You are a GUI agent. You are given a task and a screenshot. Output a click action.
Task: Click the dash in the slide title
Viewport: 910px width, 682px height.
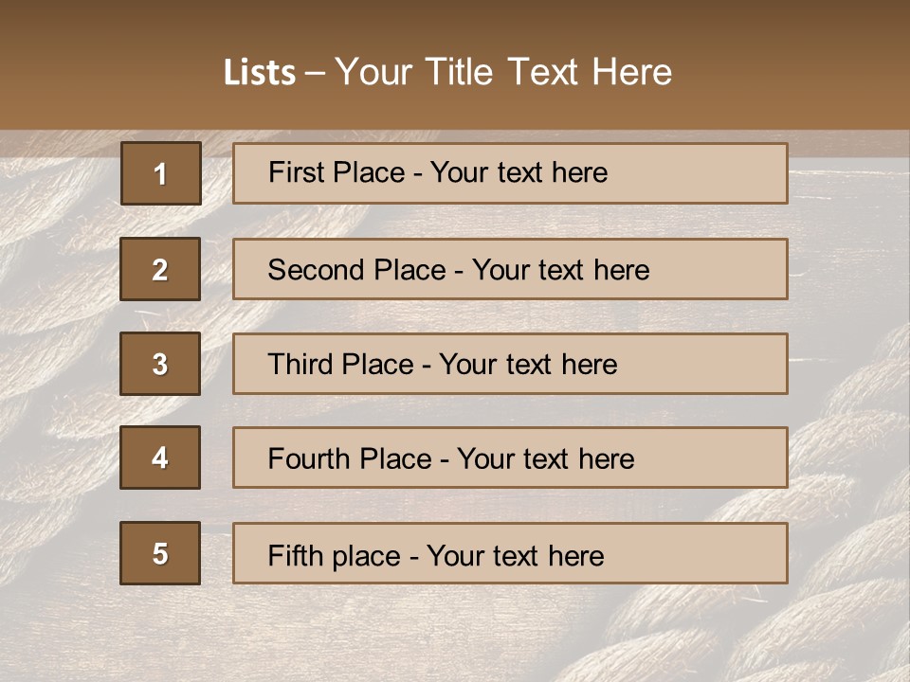315,73
